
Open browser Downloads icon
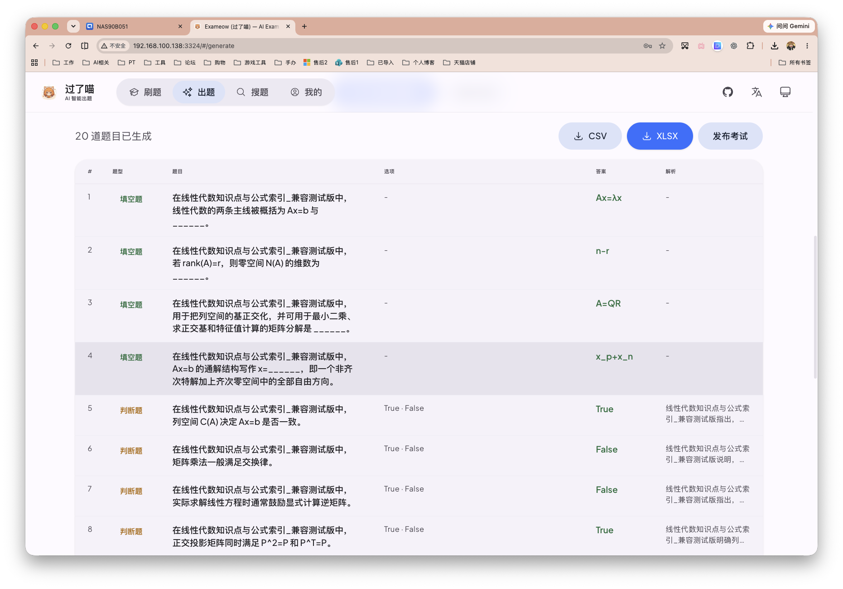[775, 46]
